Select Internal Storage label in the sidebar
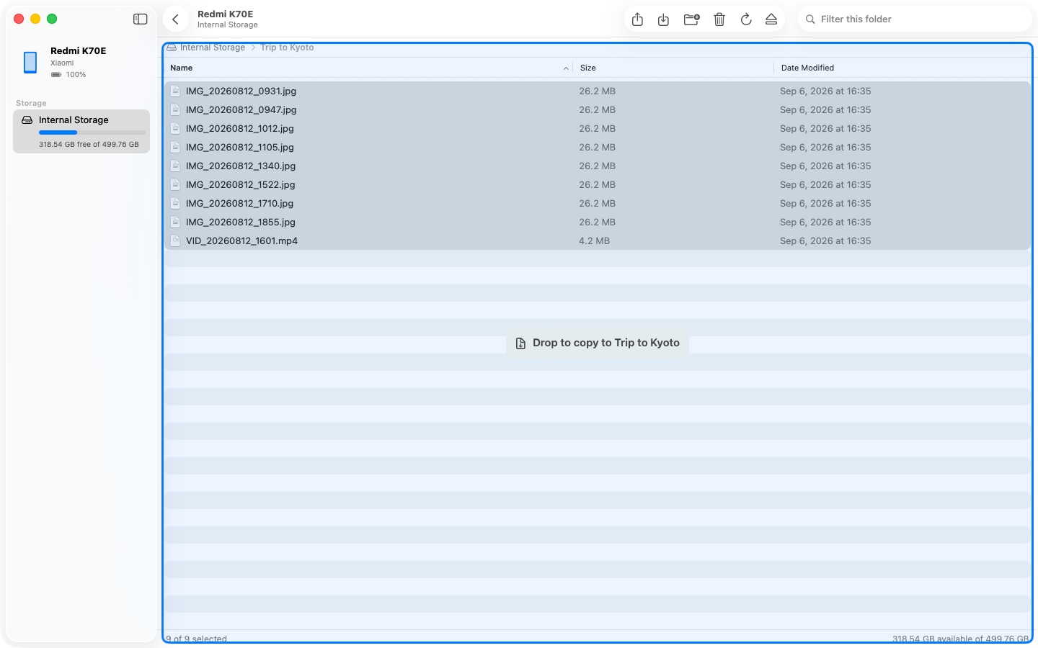Image resolution: width=1038 pixels, height=648 pixels. (x=74, y=120)
